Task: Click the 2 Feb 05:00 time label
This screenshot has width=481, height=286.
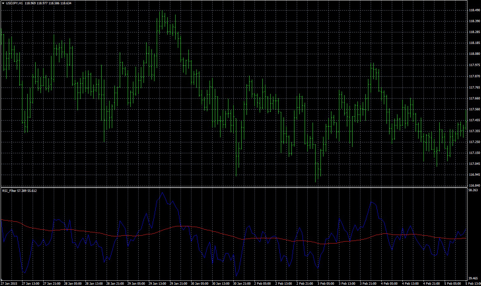Action: pos(262,284)
